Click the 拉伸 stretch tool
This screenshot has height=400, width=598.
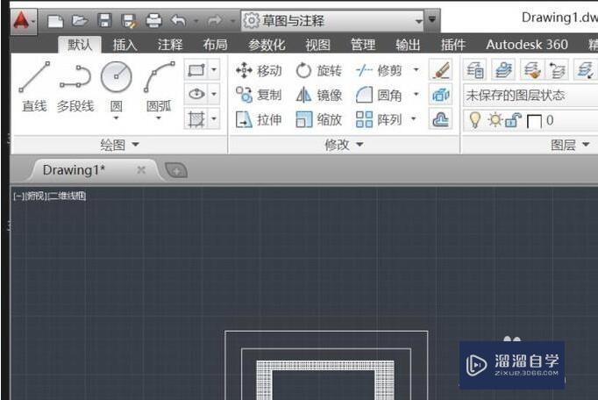pyautogui.click(x=259, y=119)
